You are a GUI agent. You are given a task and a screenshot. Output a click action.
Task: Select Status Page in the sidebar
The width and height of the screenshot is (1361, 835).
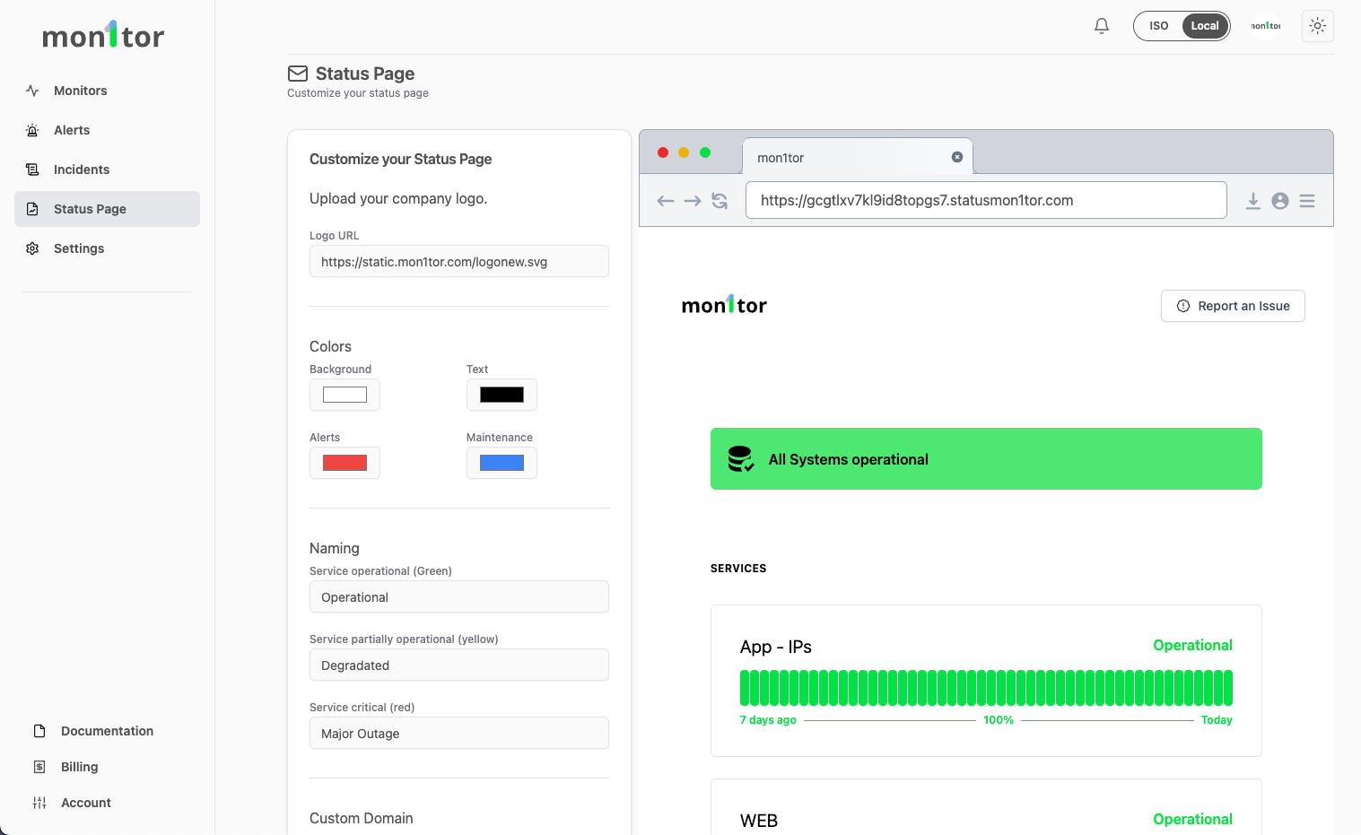[107, 209]
